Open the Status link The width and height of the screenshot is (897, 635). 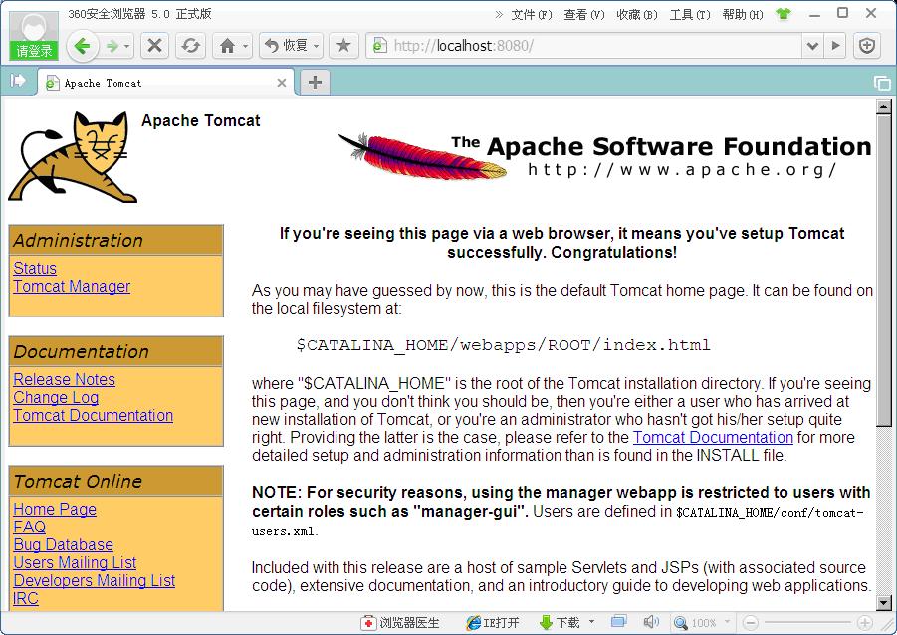35,268
